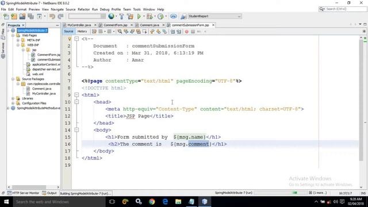Screen dimensions: 368x207
Task: Select the SpringModelAttribute-7 project node
Action: point(32,30)
